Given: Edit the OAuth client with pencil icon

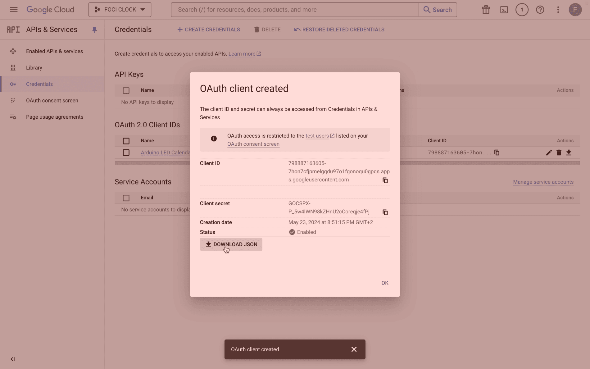Looking at the screenshot, I should click(x=549, y=153).
